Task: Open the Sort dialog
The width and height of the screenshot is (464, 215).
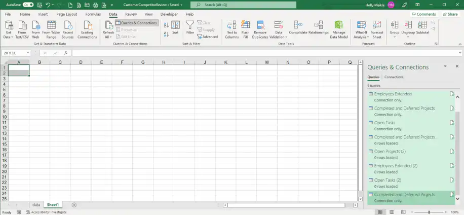Action: pyautogui.click(x=175, y=28)
